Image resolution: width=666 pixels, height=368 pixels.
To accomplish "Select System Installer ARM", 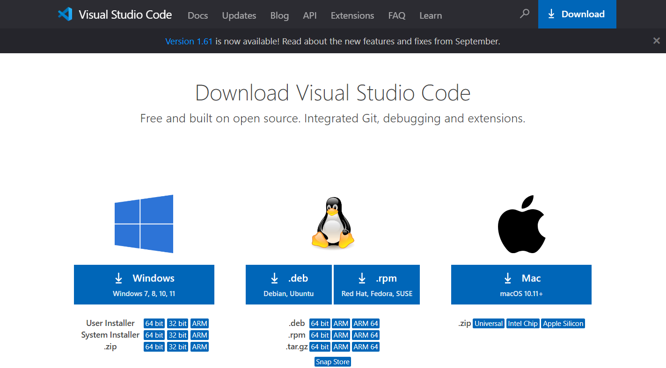I will click(200, 335).
